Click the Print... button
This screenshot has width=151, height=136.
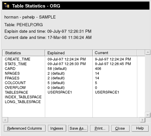pyautogui.click(x=100, y=128)
